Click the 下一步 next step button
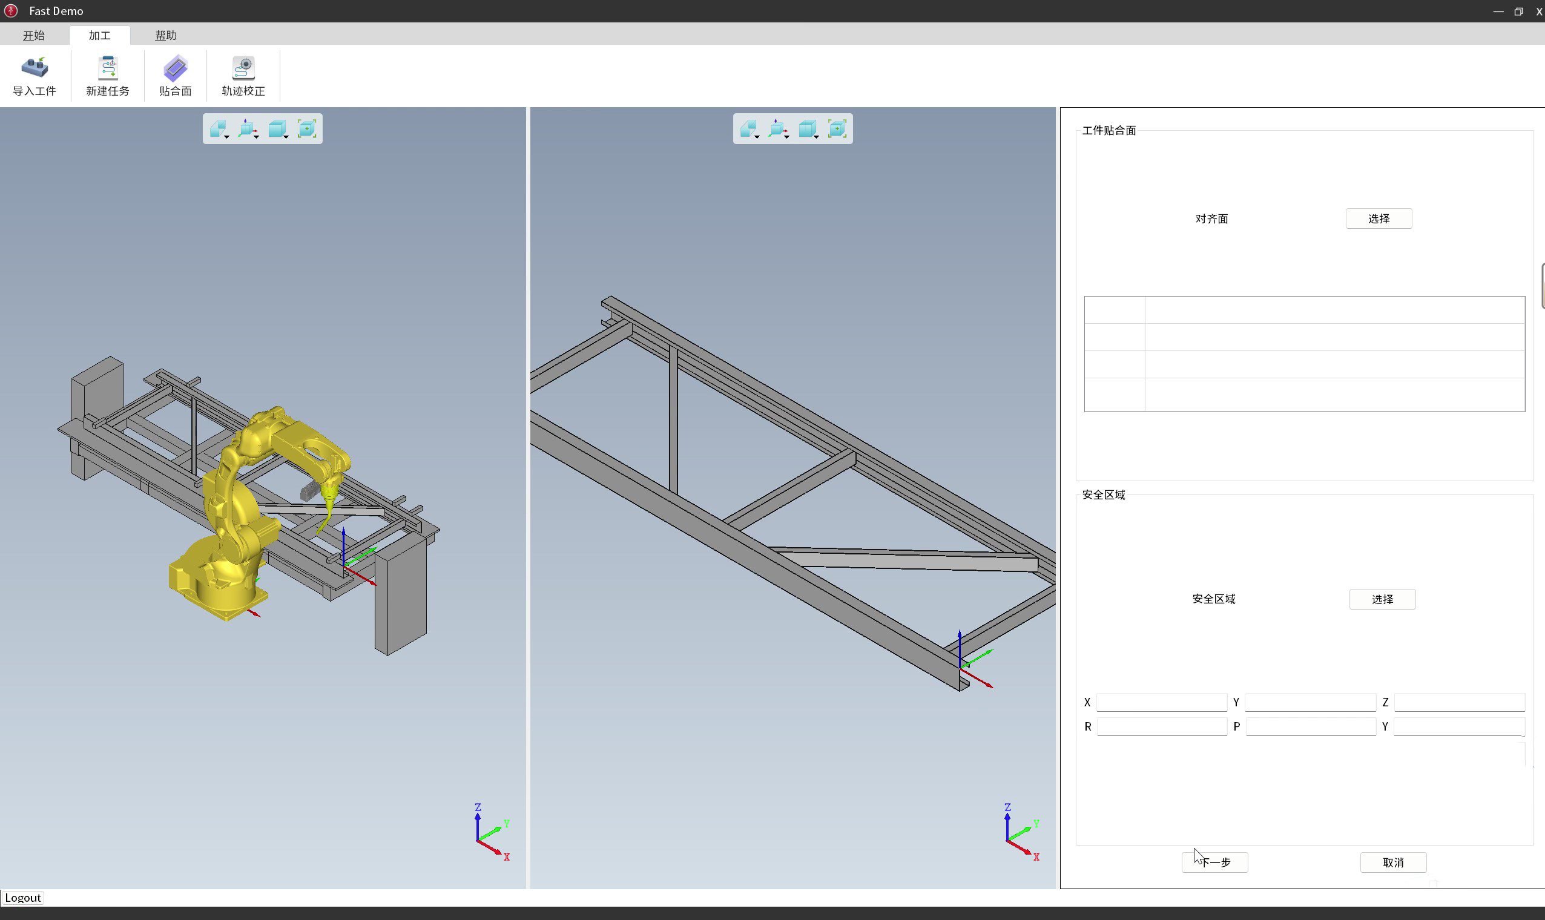The width and height of the screenshot is (1545, 920). pyautogui.click(x=1214, y=862)
